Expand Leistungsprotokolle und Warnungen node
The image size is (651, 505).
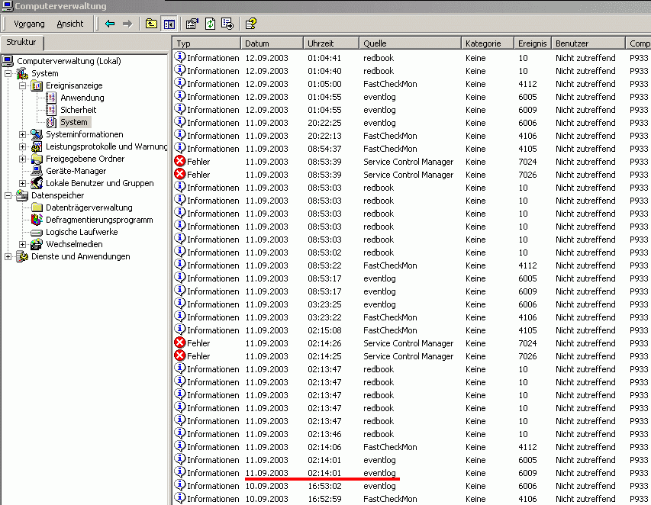[23, 147]
